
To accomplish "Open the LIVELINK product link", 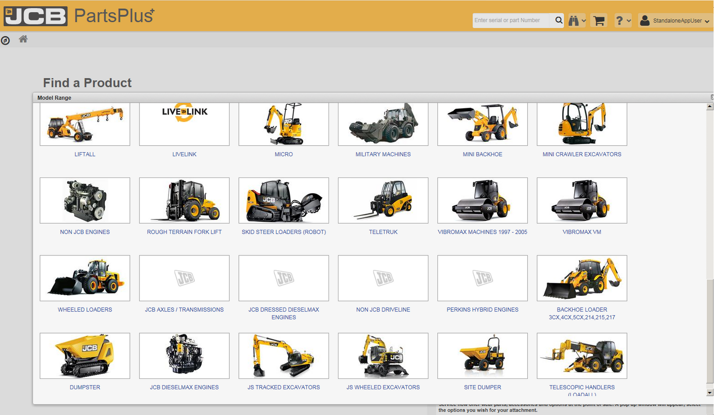I will pos(184,154).
